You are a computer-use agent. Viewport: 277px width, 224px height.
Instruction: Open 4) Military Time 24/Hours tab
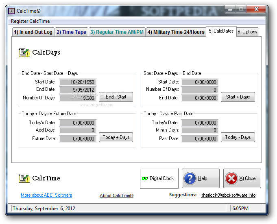176,32
